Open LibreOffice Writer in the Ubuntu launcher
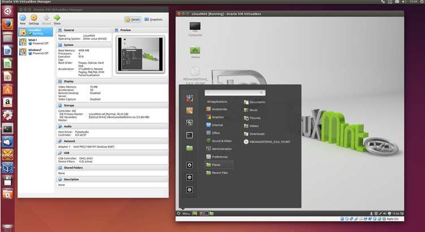The height and width of the screenshot is (232, 425). [7, 51]
